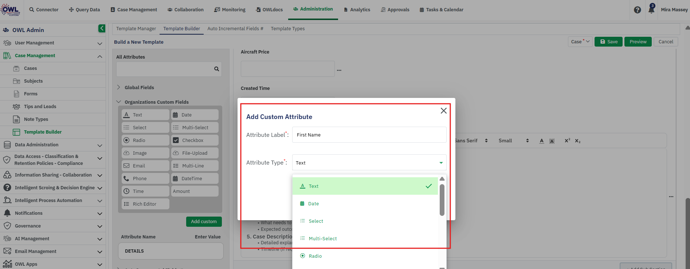Click the search magnifier in All Attributes
The image size is (690, 269).
(x=216, y=69)
